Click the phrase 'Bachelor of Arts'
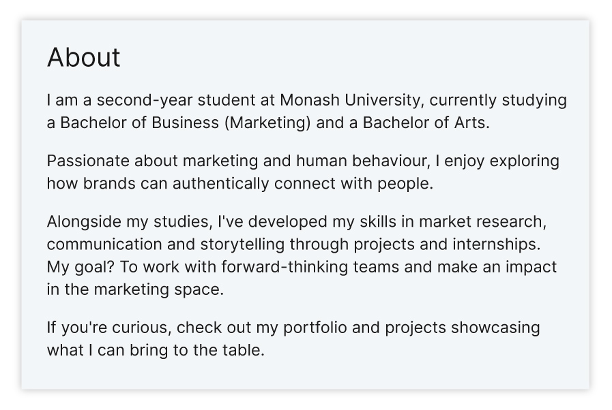The height and width of the screenshot is (410, 612). [424, 123]
